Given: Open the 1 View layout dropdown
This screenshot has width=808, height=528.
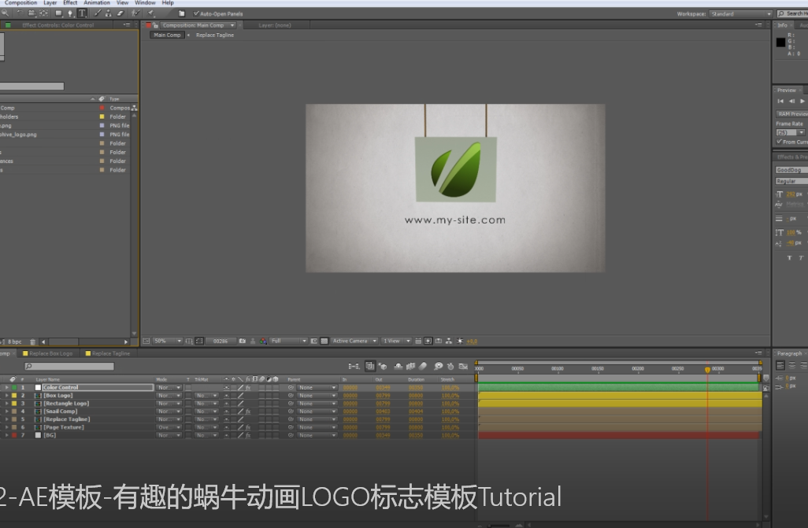Looking at the screenshot, I should [x=396, y=341].
